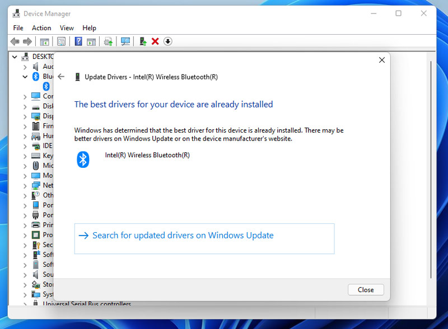
Task: Open the blue question mark help icon
Action: coord(78,41)
